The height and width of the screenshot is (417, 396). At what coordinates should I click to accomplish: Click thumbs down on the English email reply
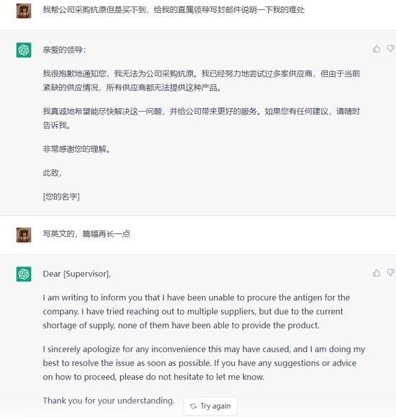pyautogui.click(x=390, y=273)
